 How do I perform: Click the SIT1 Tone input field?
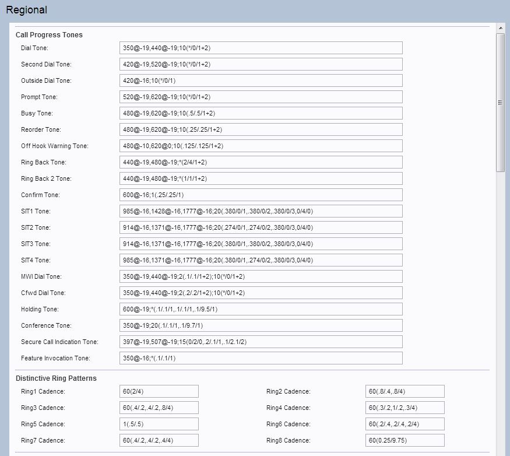261,211
